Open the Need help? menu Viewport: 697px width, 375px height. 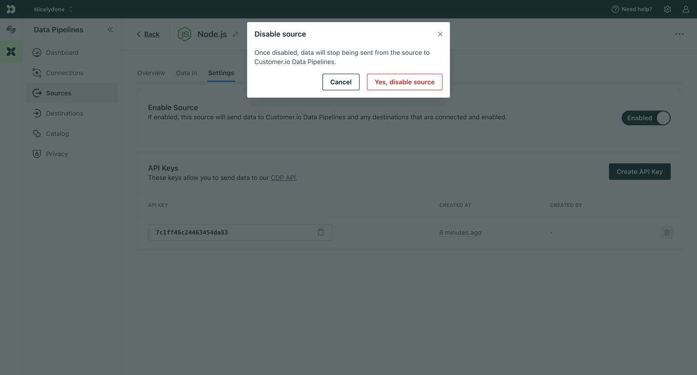(x=632, y=9)
